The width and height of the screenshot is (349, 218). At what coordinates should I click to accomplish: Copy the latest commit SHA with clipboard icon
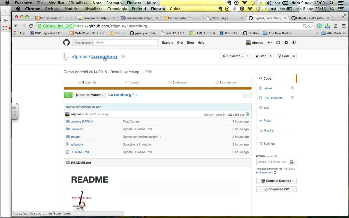pyautogui.click(x=247, y=114)
